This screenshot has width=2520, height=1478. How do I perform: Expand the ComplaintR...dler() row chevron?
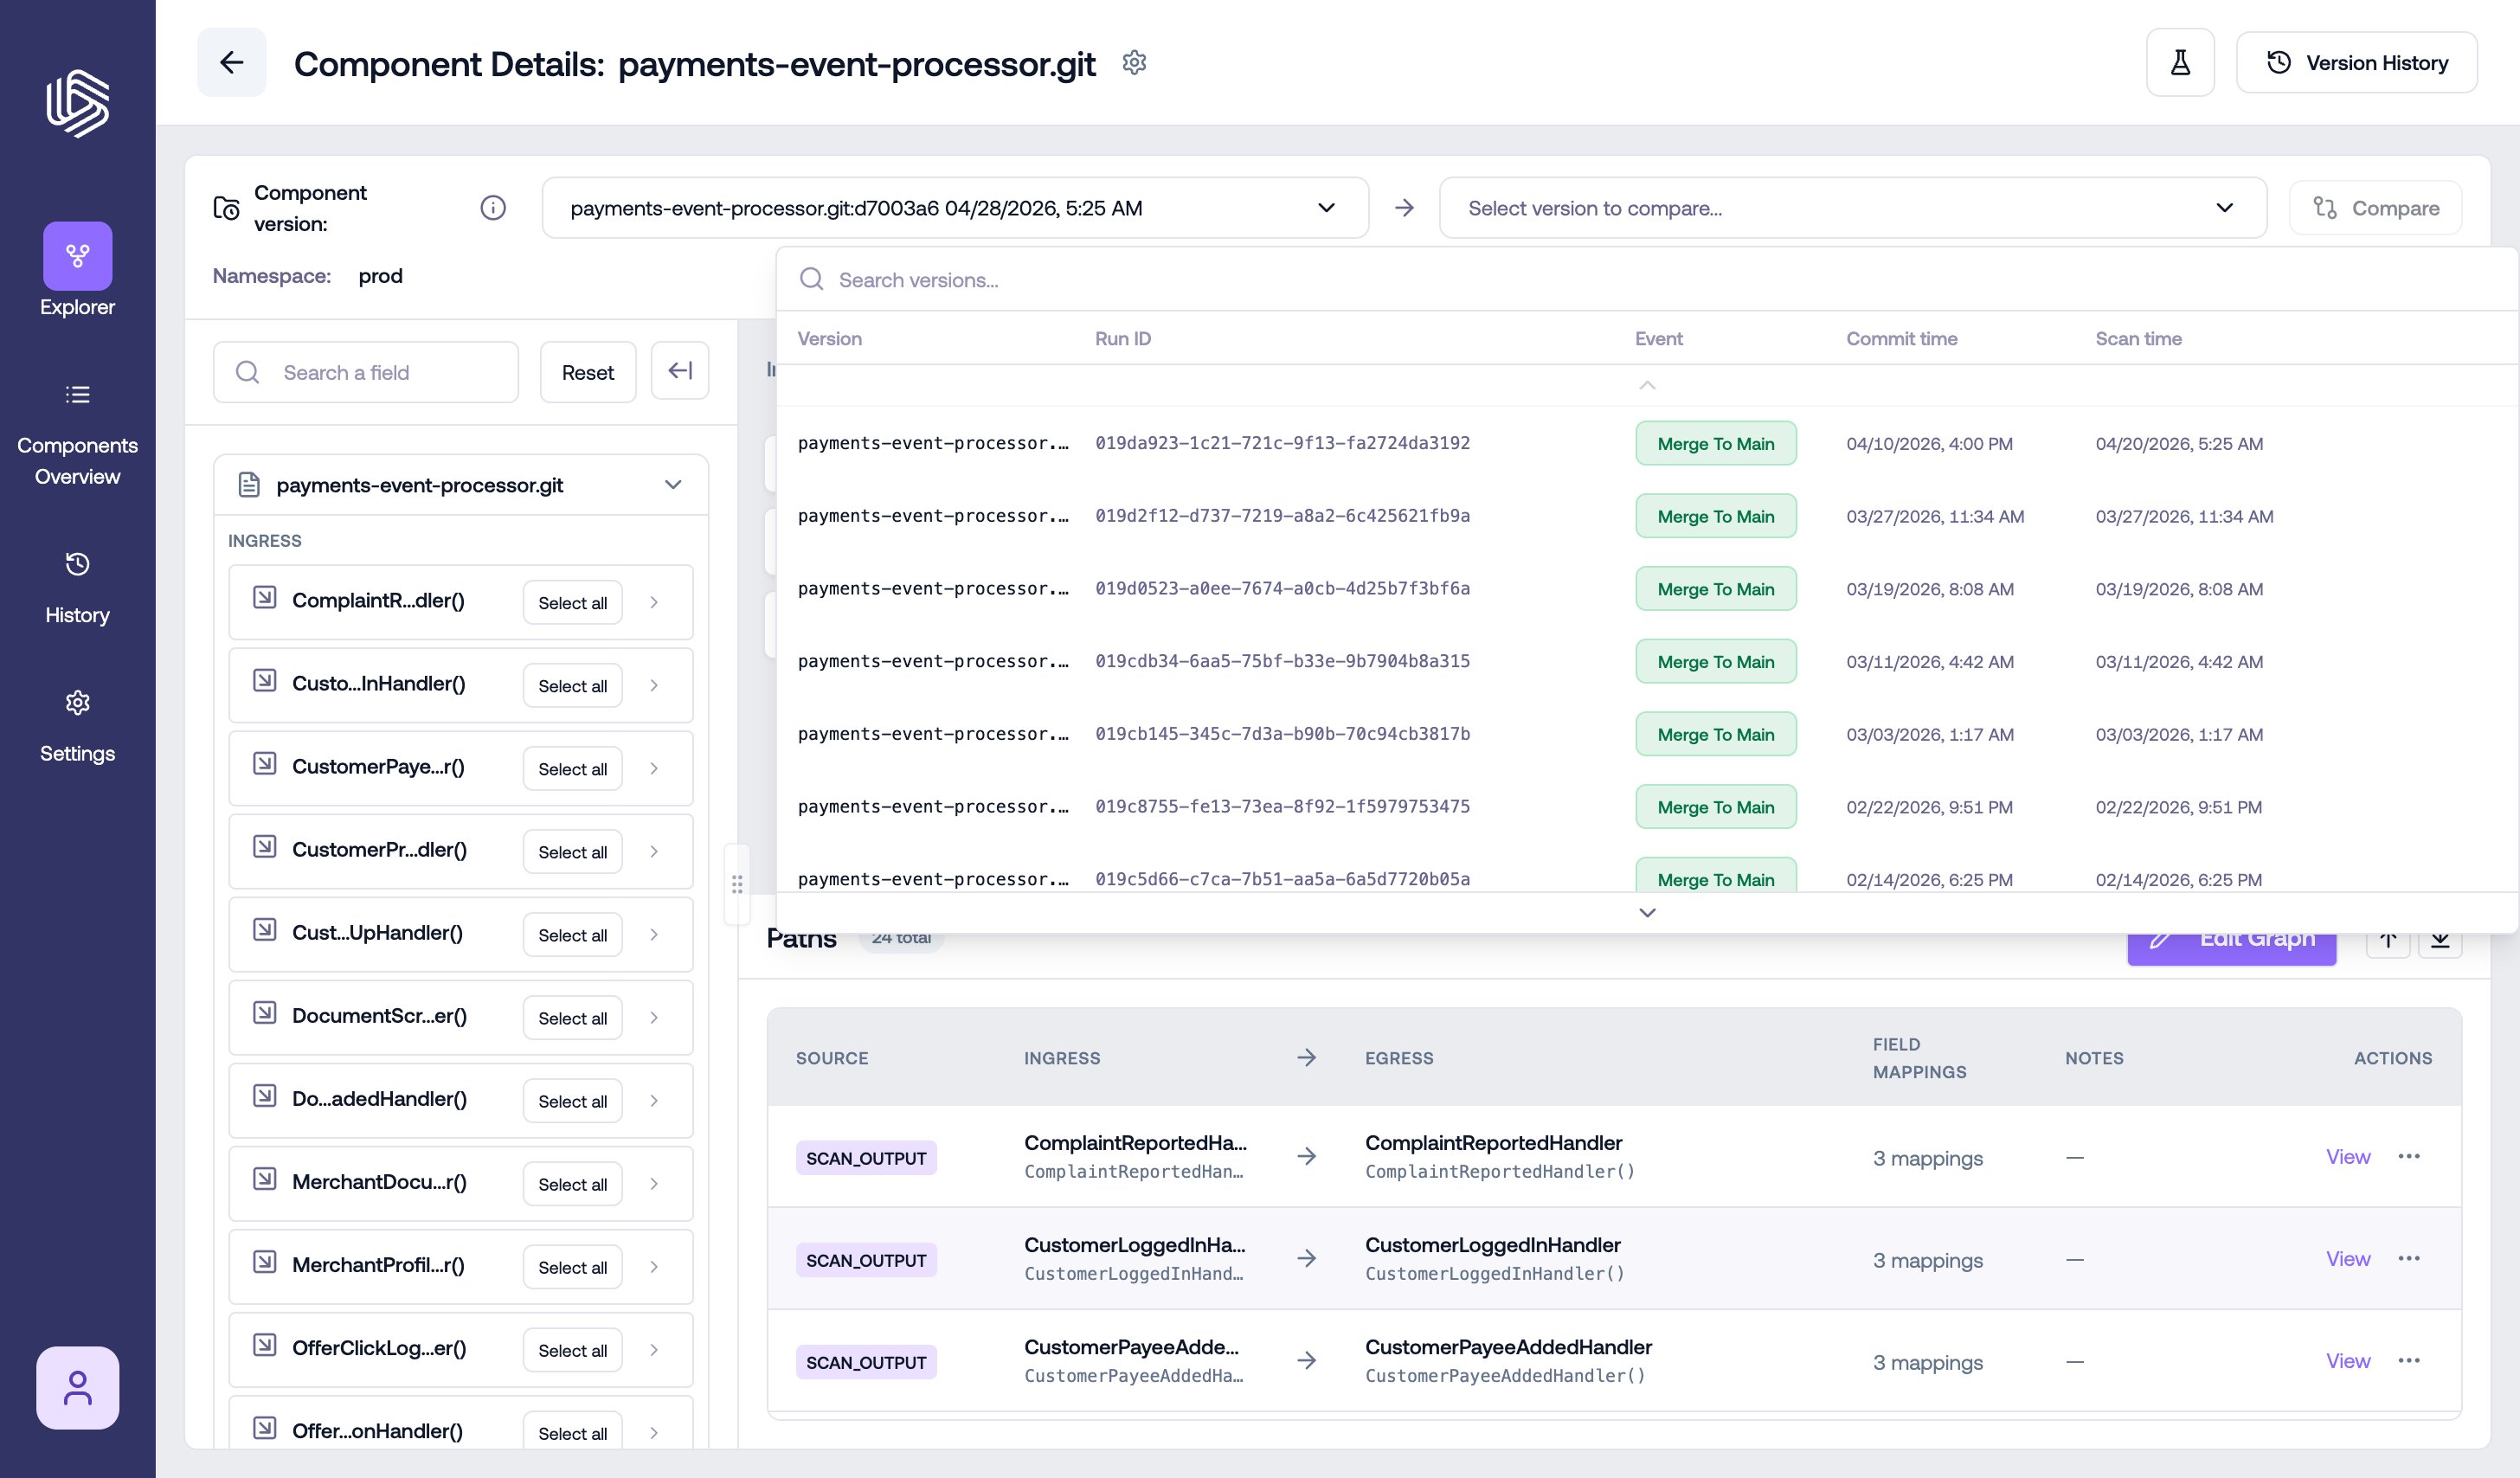coord(654,602)
